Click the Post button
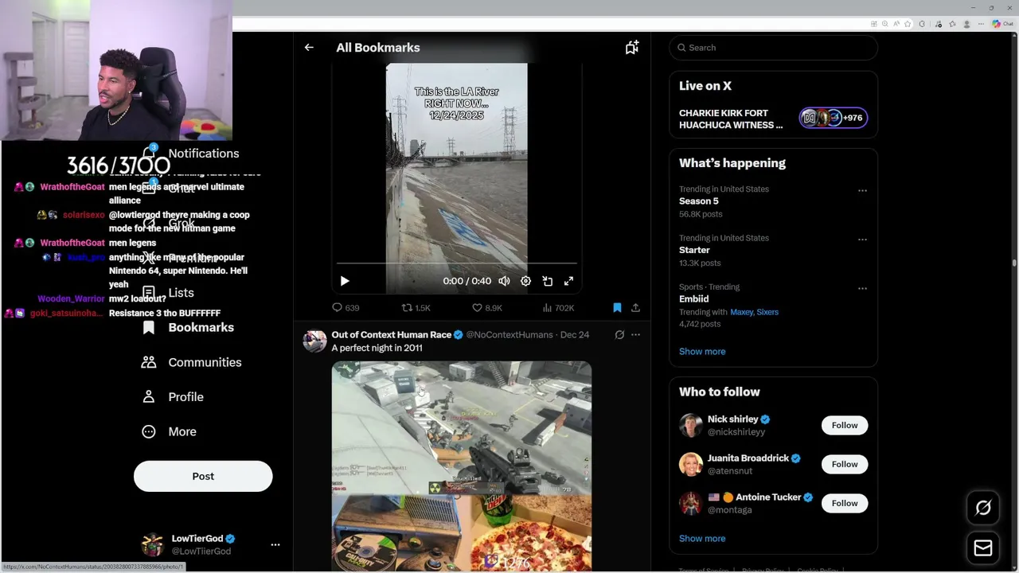Screen dimensions: 1019x573 pos(203,476)
